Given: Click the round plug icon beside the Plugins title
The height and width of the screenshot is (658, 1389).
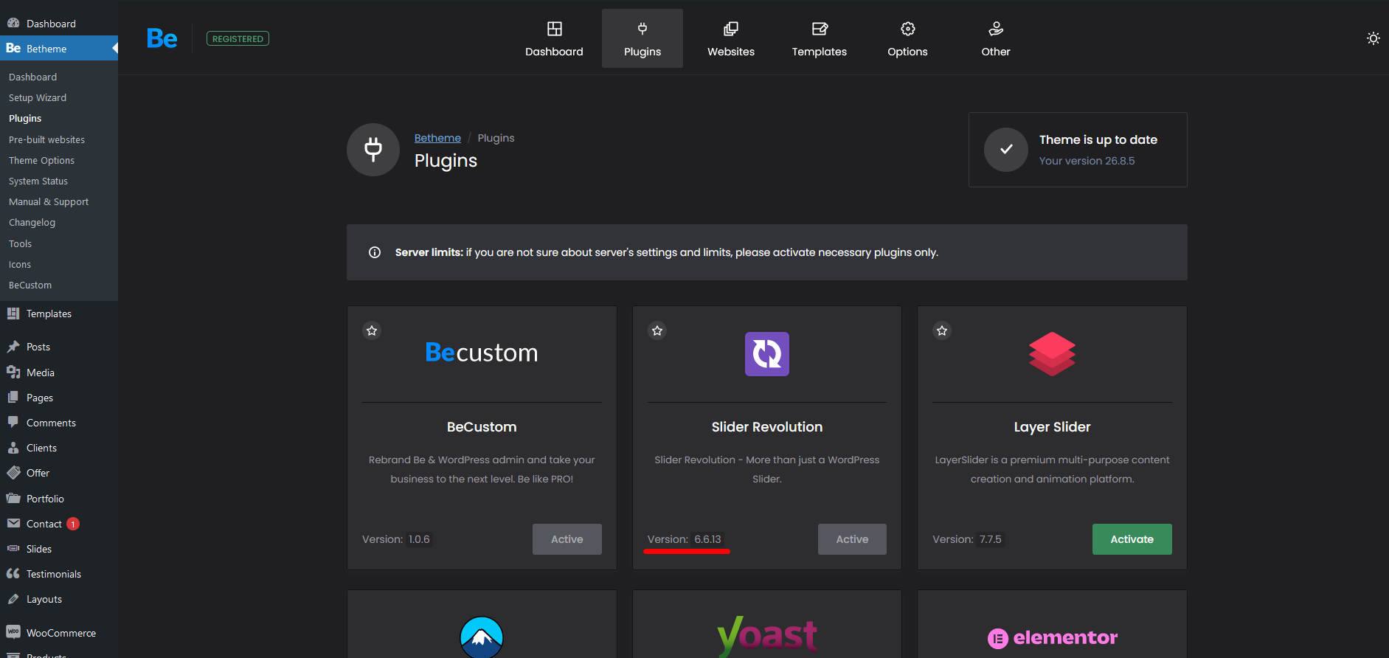Looking at the screenshot, I should (373, 150).
